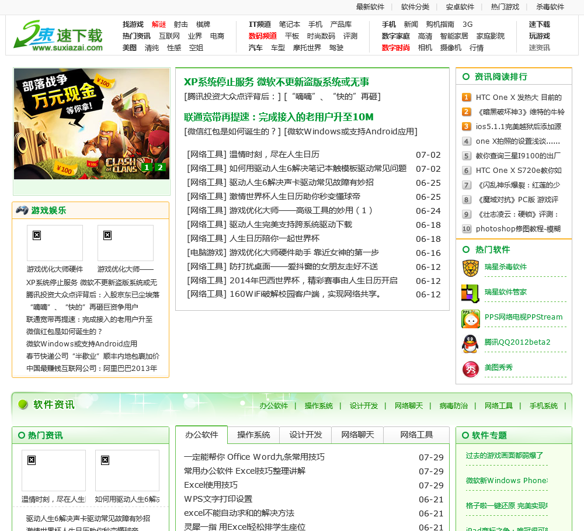Open broken thumbnail above 如何用驱动人生6解

pyautogui.click(x=127, y=470)
